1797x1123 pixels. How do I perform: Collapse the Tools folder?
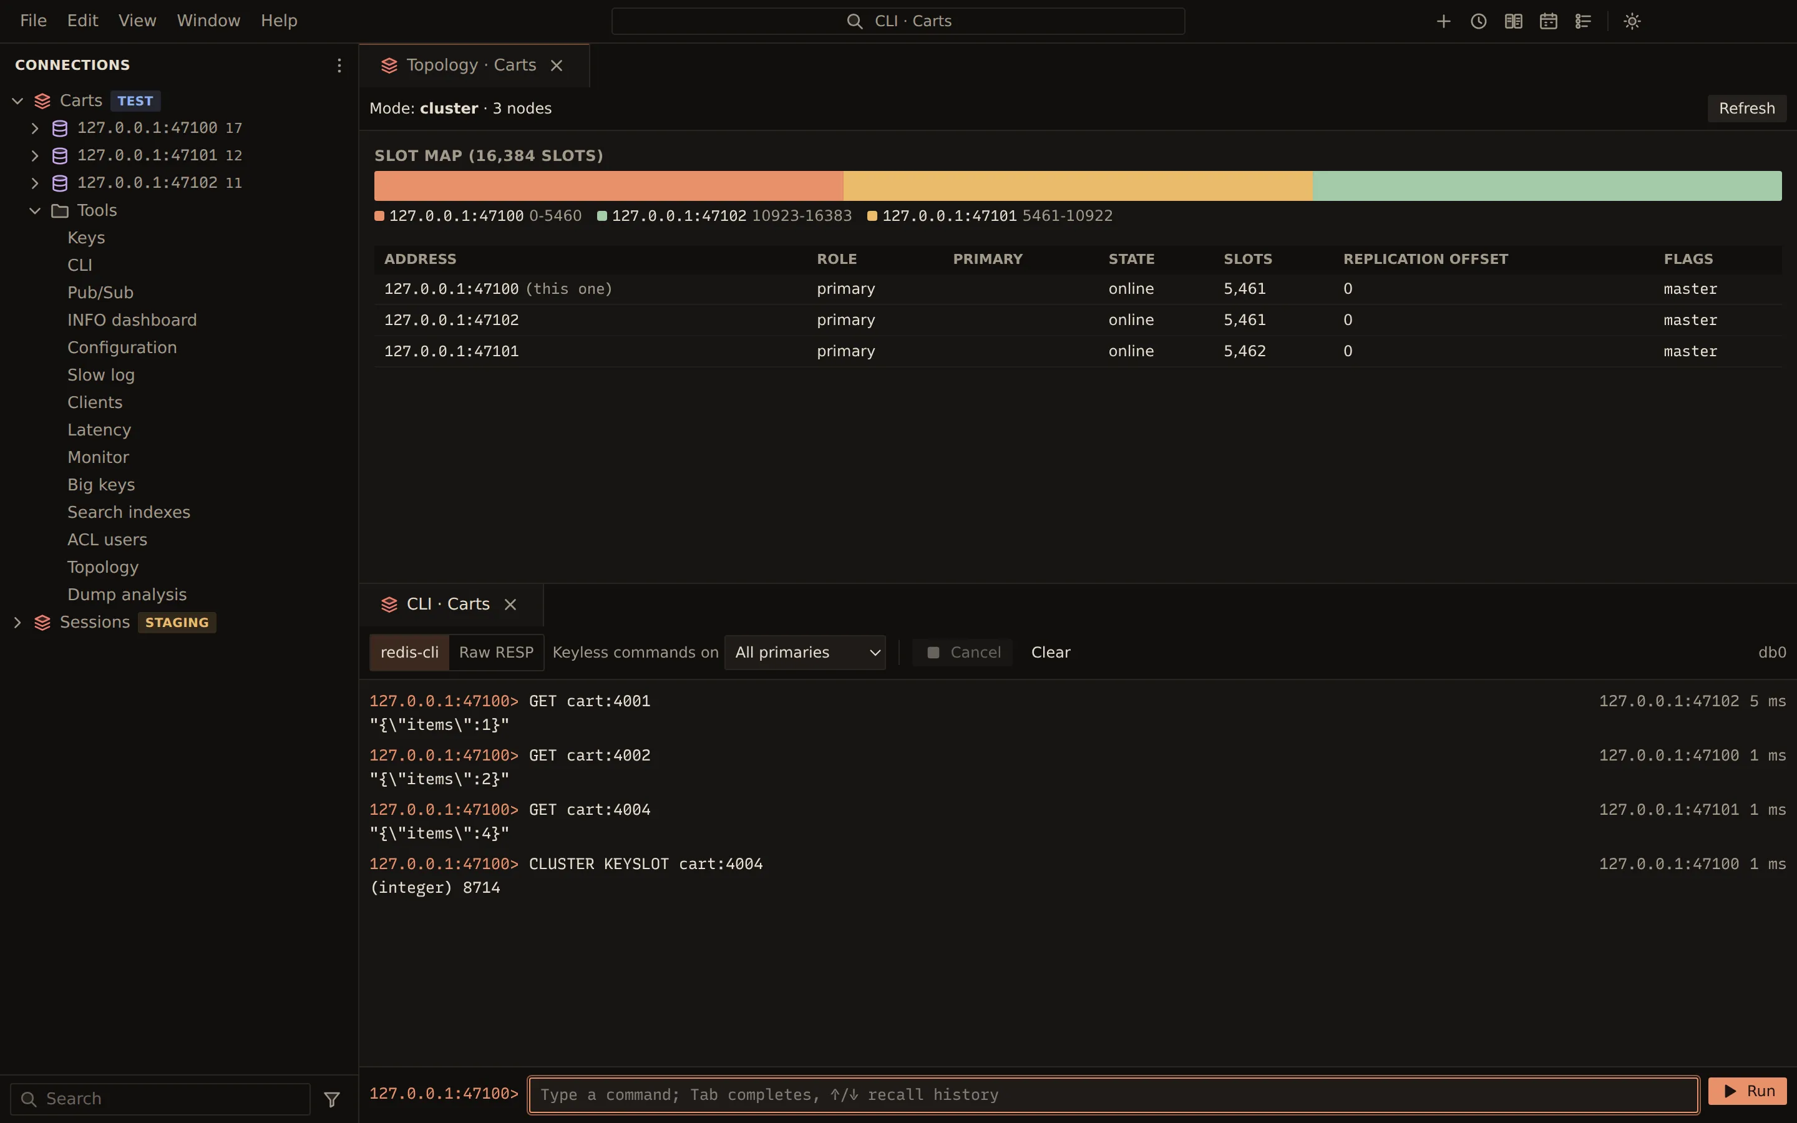click(x=35, y=211)
